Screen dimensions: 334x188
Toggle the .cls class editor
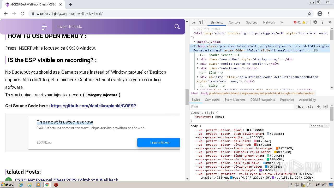click(310, 107)
